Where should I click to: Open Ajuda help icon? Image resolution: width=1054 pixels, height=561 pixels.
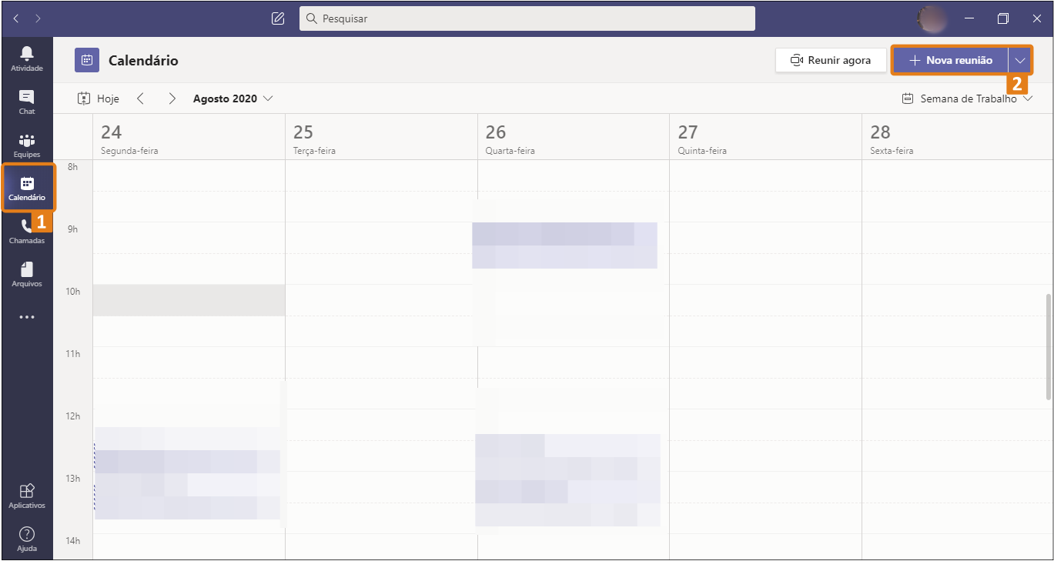click(27, 539)
